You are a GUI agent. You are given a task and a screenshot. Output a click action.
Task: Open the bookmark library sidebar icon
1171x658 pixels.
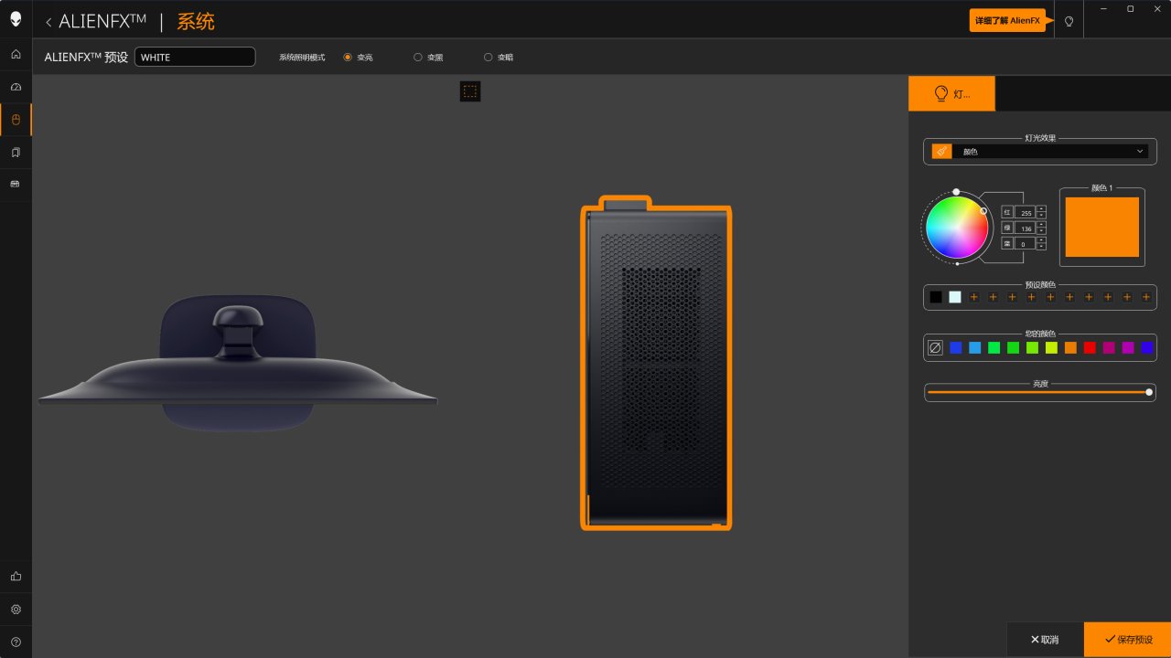[16, 153]
